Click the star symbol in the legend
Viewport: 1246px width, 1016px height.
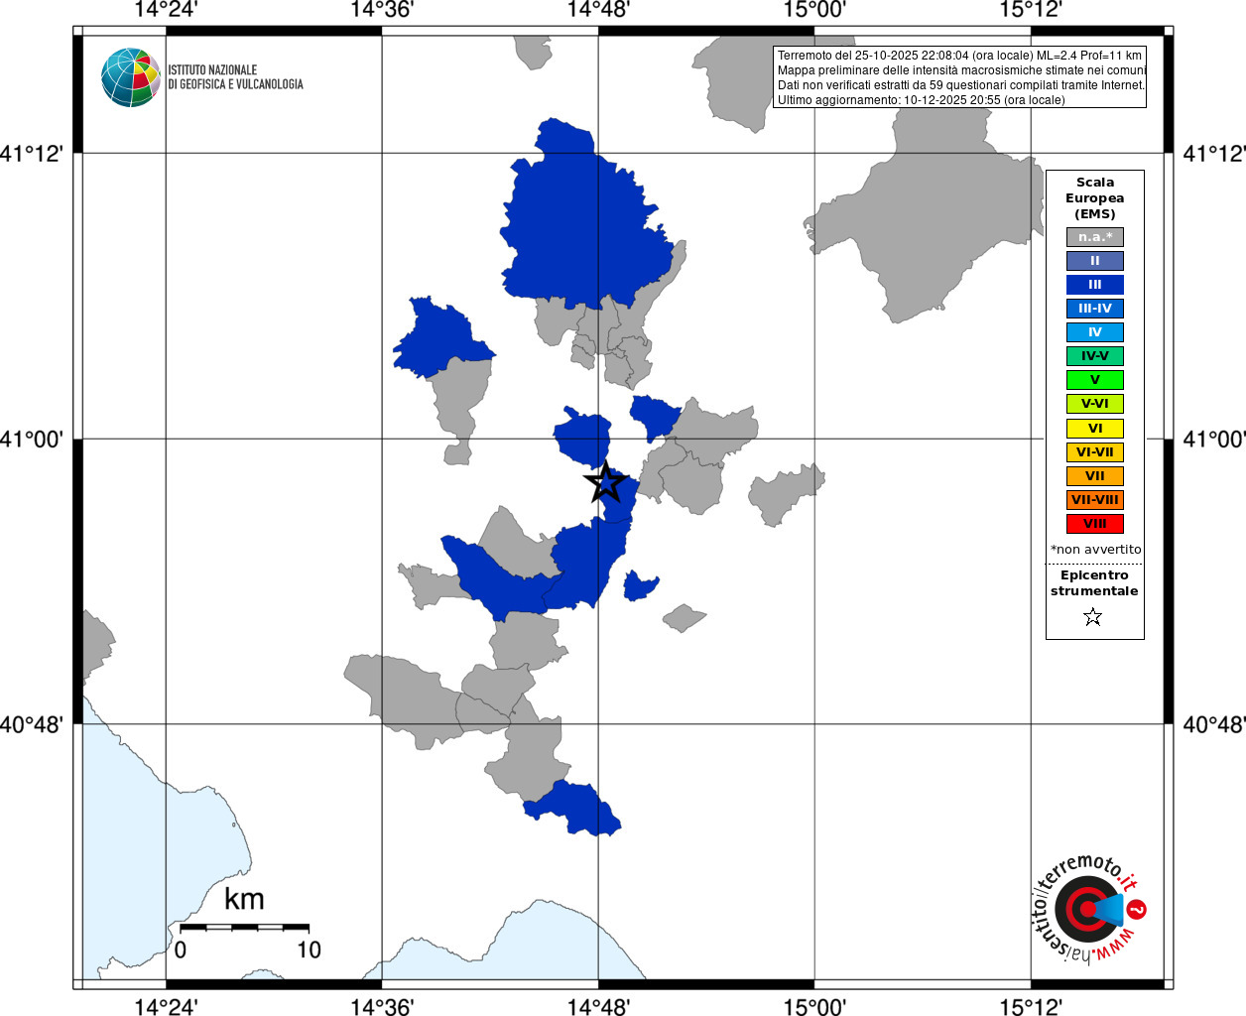[1093, 617]
